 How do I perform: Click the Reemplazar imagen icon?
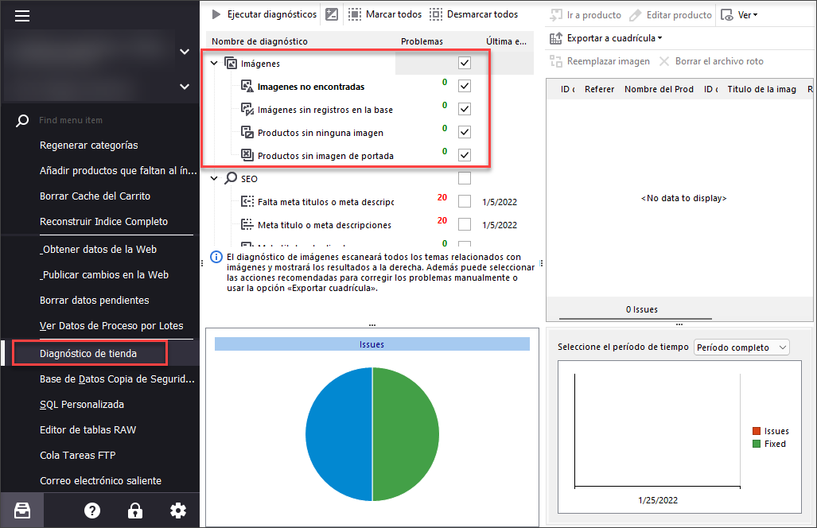point(556,61)
